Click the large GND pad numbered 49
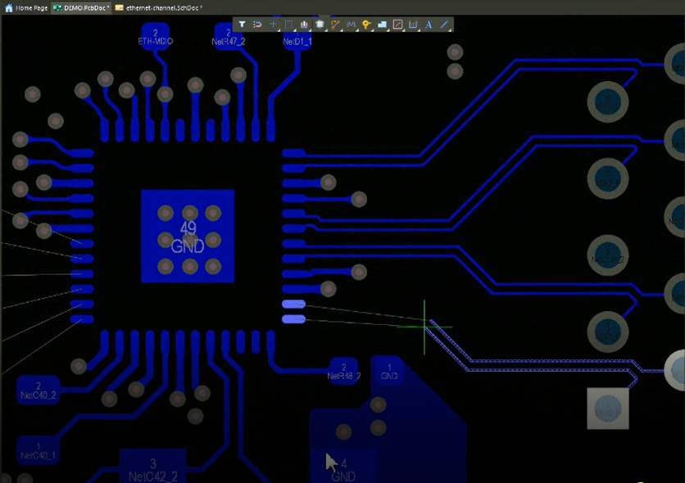Image resolution: width=685 pixels, height=483 pixels. tap(188, 236)
